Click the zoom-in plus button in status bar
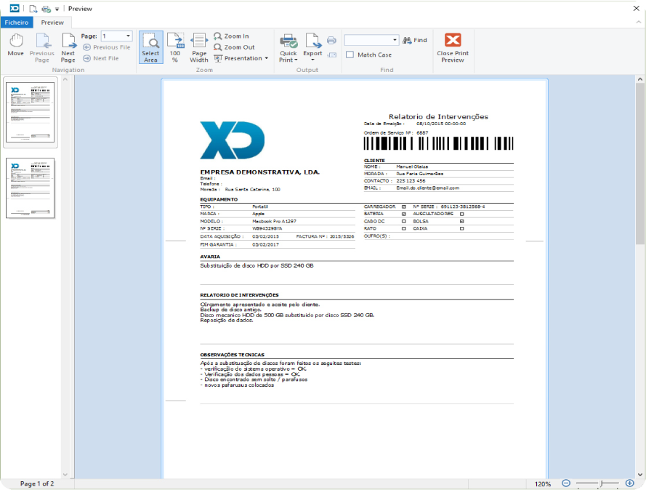The width and height of the screenshot is (646, 490). click(x=629, y=483)
